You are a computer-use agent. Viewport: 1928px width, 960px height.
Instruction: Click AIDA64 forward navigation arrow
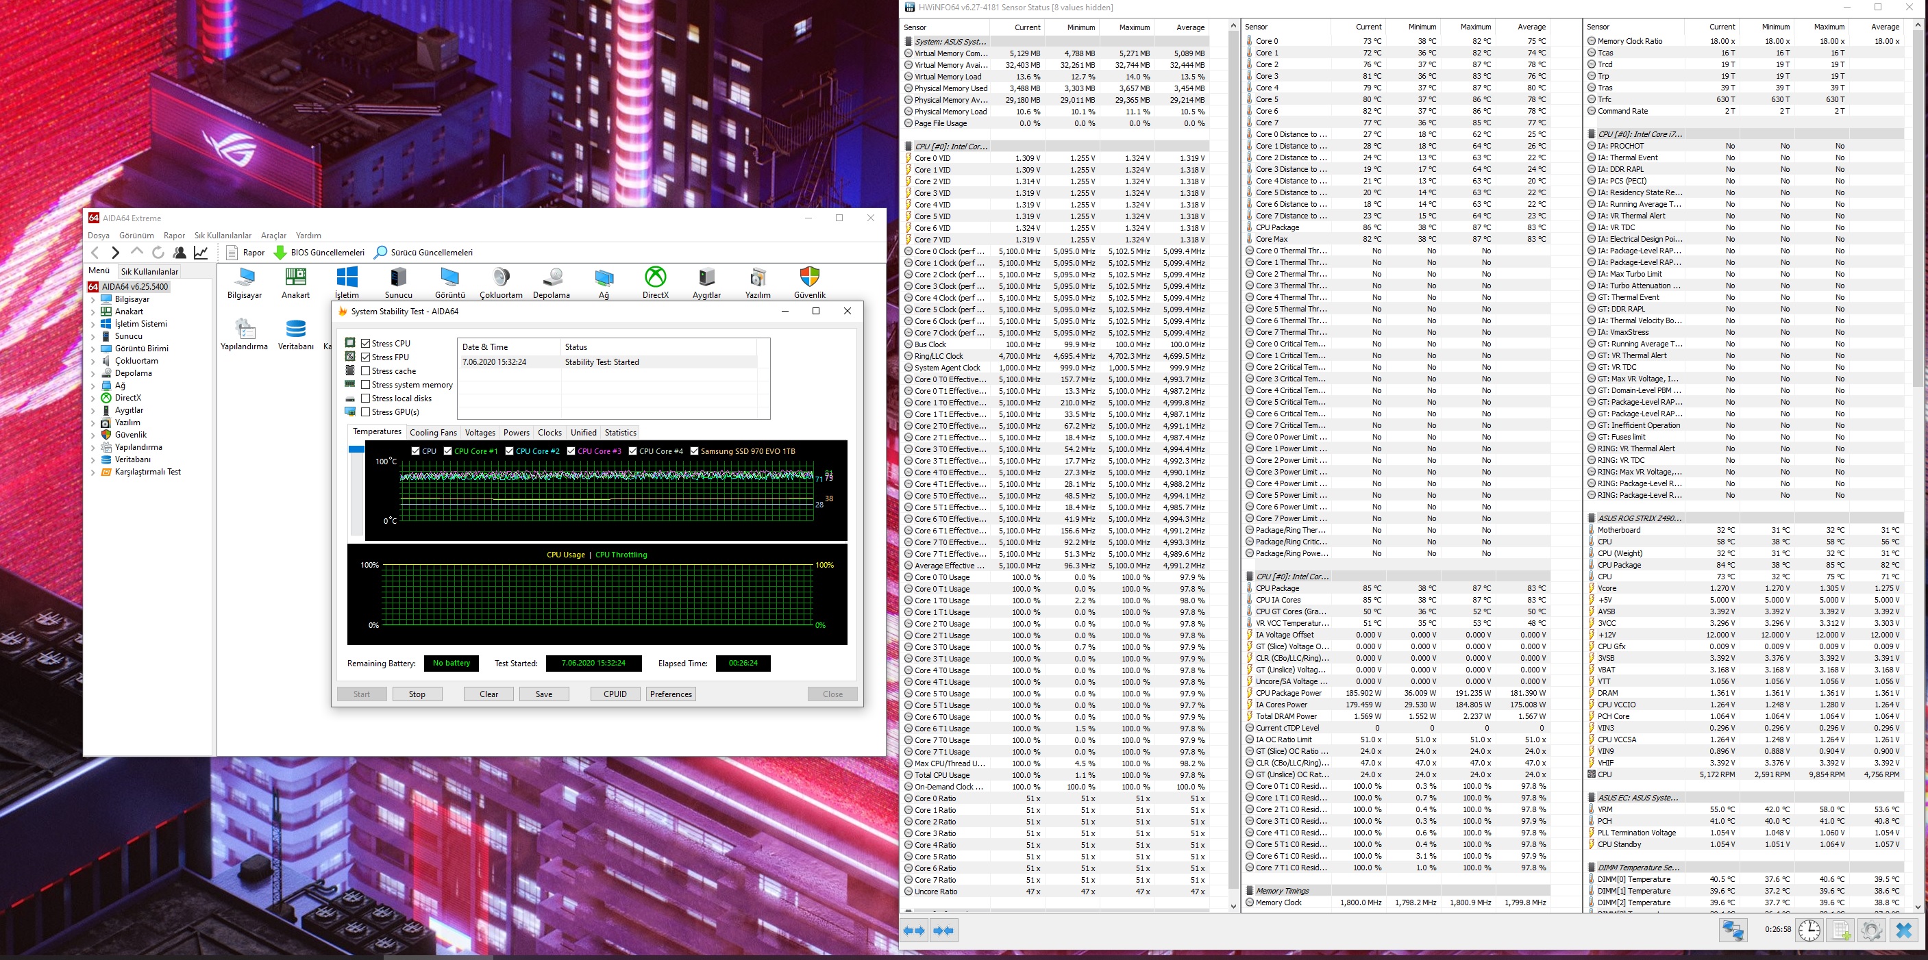tap(115, 252)
